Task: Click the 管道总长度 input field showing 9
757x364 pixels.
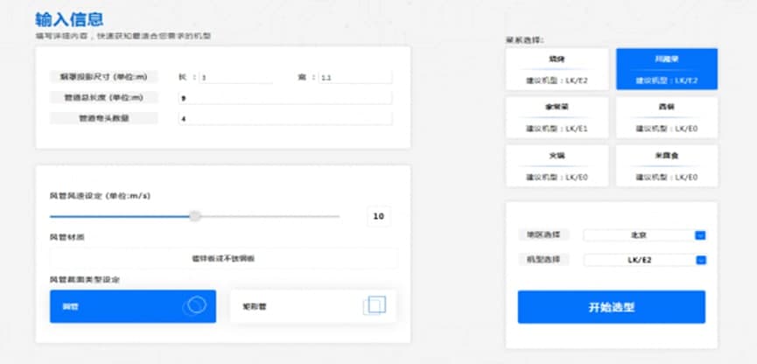Action: tap(285, 98)
